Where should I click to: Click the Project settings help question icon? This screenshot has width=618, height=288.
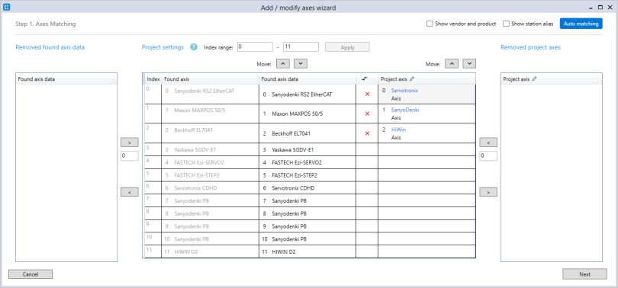tap(194, 47)
